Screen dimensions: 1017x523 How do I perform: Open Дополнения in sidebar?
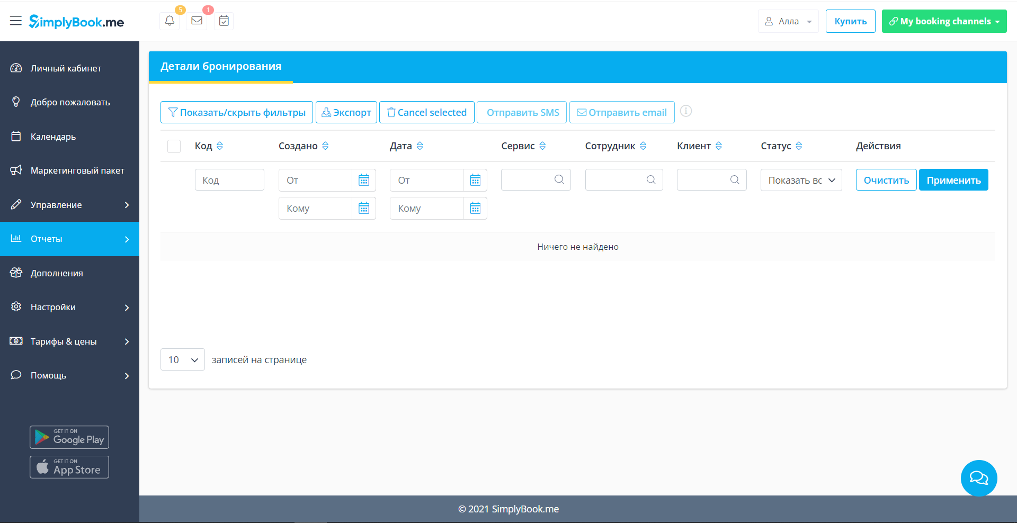tap(69, 273)
